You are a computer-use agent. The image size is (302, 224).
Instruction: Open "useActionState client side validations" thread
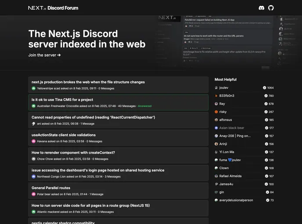tap(64, 135)
